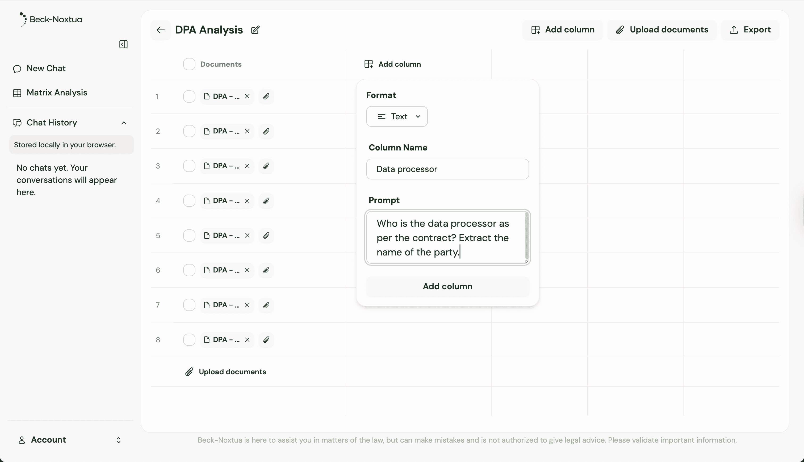Click paperclip icon in row 1
The image size is (804, 462).
point(266,96)
